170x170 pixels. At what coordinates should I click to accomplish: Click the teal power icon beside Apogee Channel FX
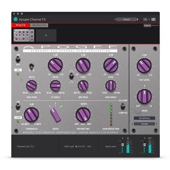pyautogui.click(x=15, y=19)
